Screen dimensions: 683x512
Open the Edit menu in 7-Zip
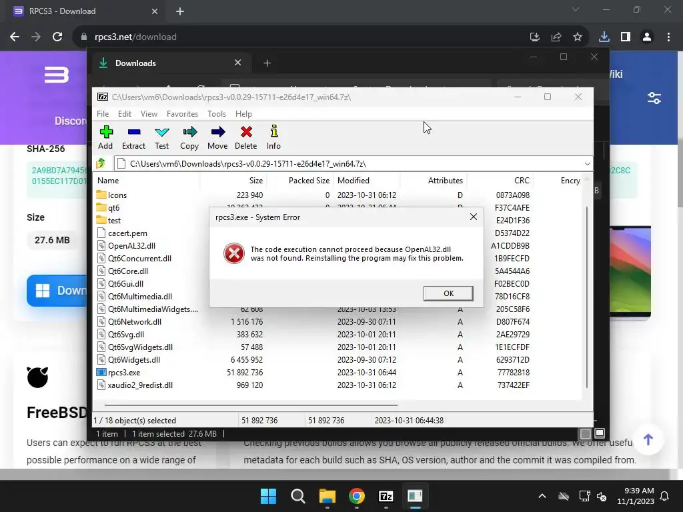(x=125, y=113)
